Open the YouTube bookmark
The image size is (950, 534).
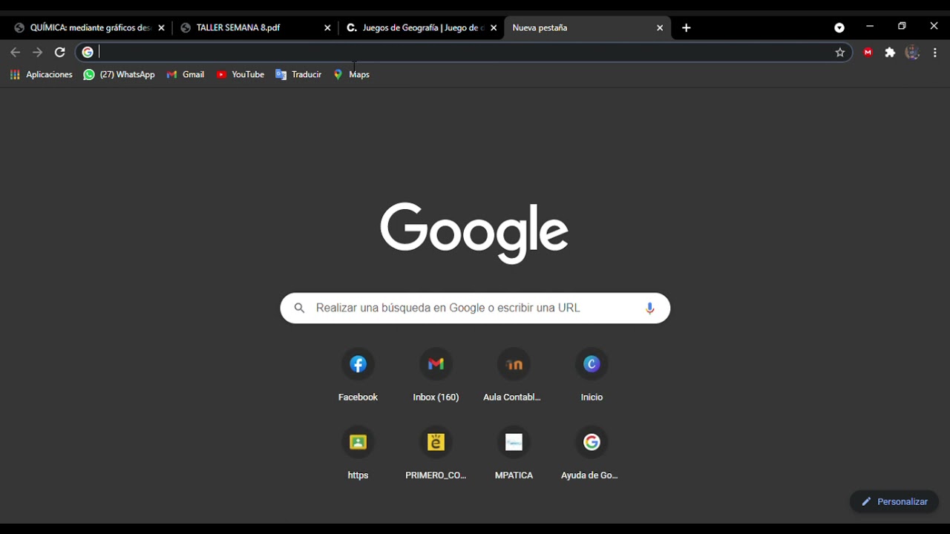pyautogui.click(x=240, y=75)
